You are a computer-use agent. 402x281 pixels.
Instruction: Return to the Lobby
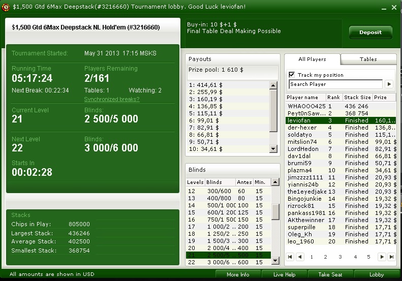[x=377, y=274]
